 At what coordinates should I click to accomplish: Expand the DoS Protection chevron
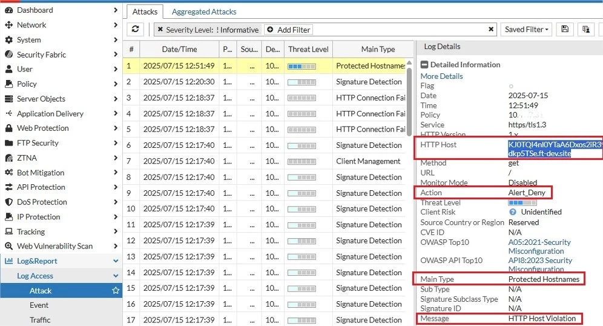(116, 202)
